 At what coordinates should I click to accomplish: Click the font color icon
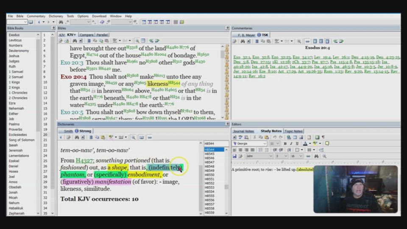tap(305, 144)
